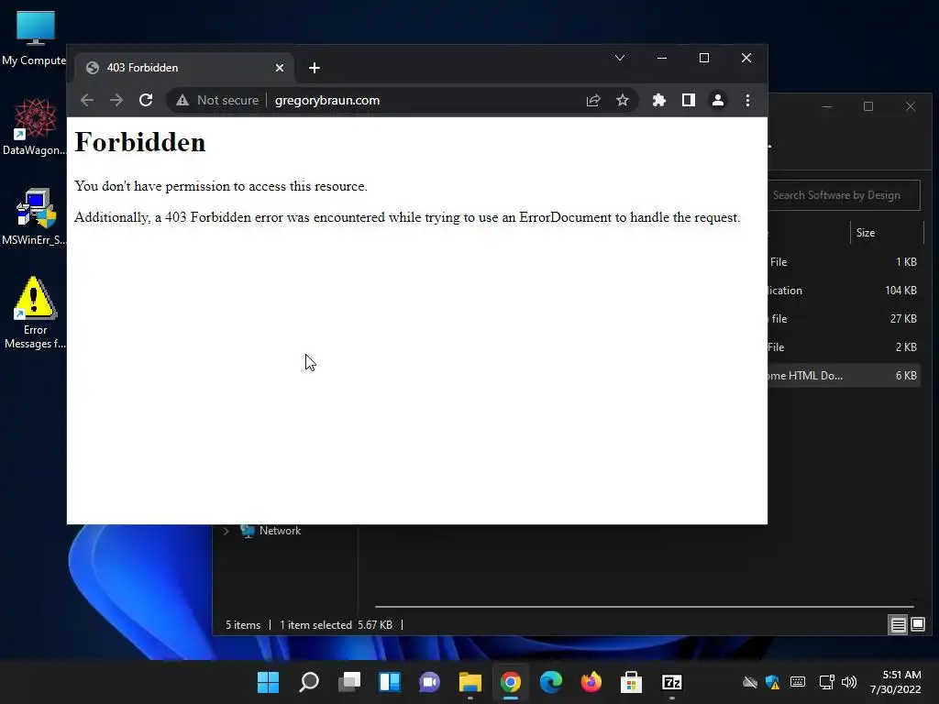
Task: Open the Widgets taskbar icon
Action: (389, 682)
